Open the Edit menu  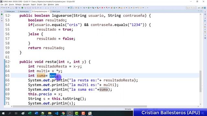coord(6,5)
